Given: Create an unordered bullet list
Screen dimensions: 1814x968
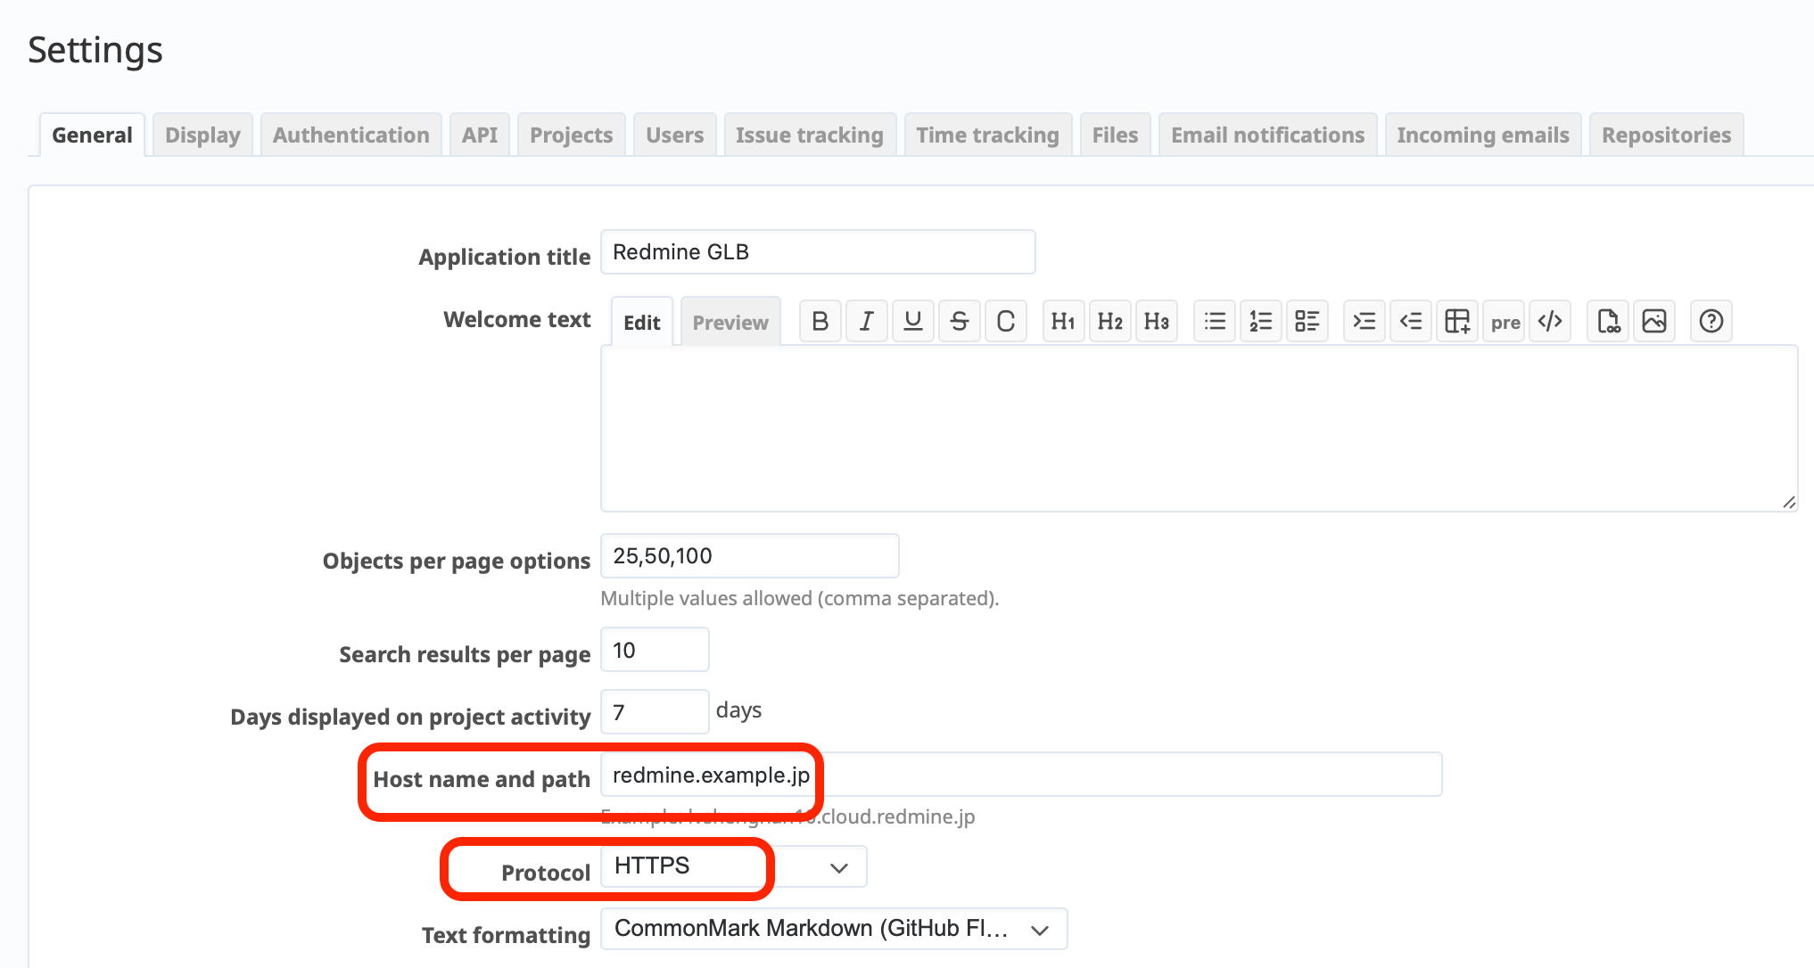Looking at the screenshot, I should coord(1214,321).
